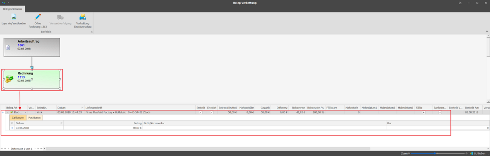Image resolution: width=490 pixels, height=156 pixels.
Task: Switch to the Belegfunktionen ribbon tab
Action: click(12, 9)
